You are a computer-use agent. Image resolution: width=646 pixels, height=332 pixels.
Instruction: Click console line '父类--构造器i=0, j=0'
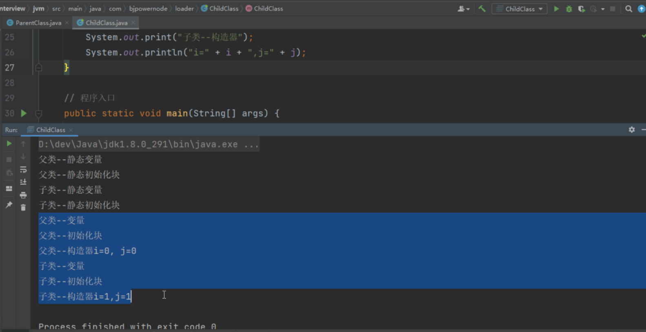[87, 251]
